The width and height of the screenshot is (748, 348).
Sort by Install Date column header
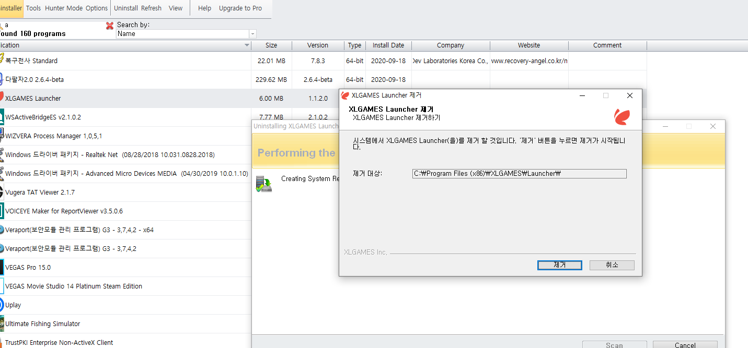pos(388,45)
